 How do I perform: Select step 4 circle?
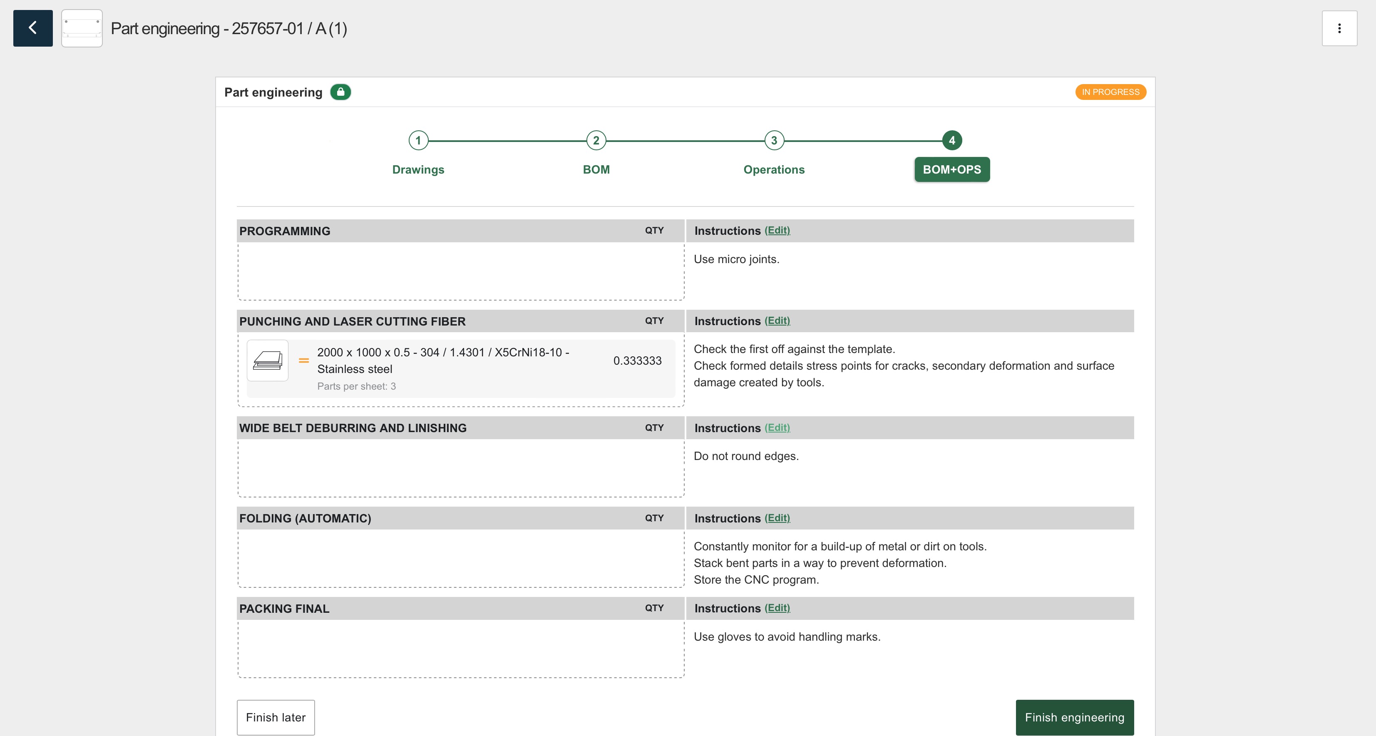[x=951, y=140]
